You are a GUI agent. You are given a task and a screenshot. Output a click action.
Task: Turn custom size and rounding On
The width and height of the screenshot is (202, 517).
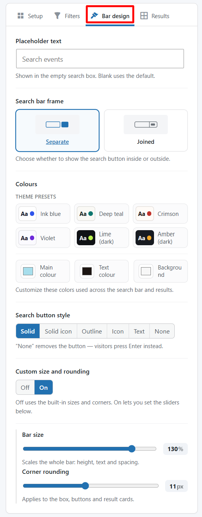pos(44,387)
